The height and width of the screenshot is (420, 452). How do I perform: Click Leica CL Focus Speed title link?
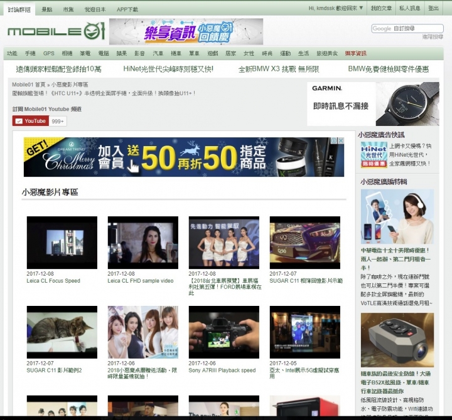(x=53, y=281)
